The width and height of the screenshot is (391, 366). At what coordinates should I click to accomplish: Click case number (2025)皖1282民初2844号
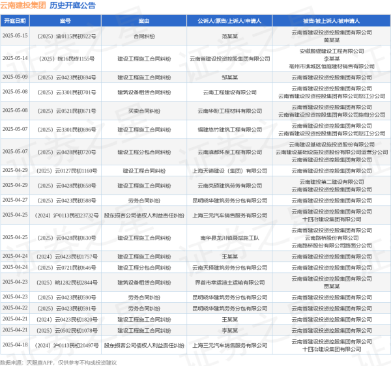tap(67, 283)
